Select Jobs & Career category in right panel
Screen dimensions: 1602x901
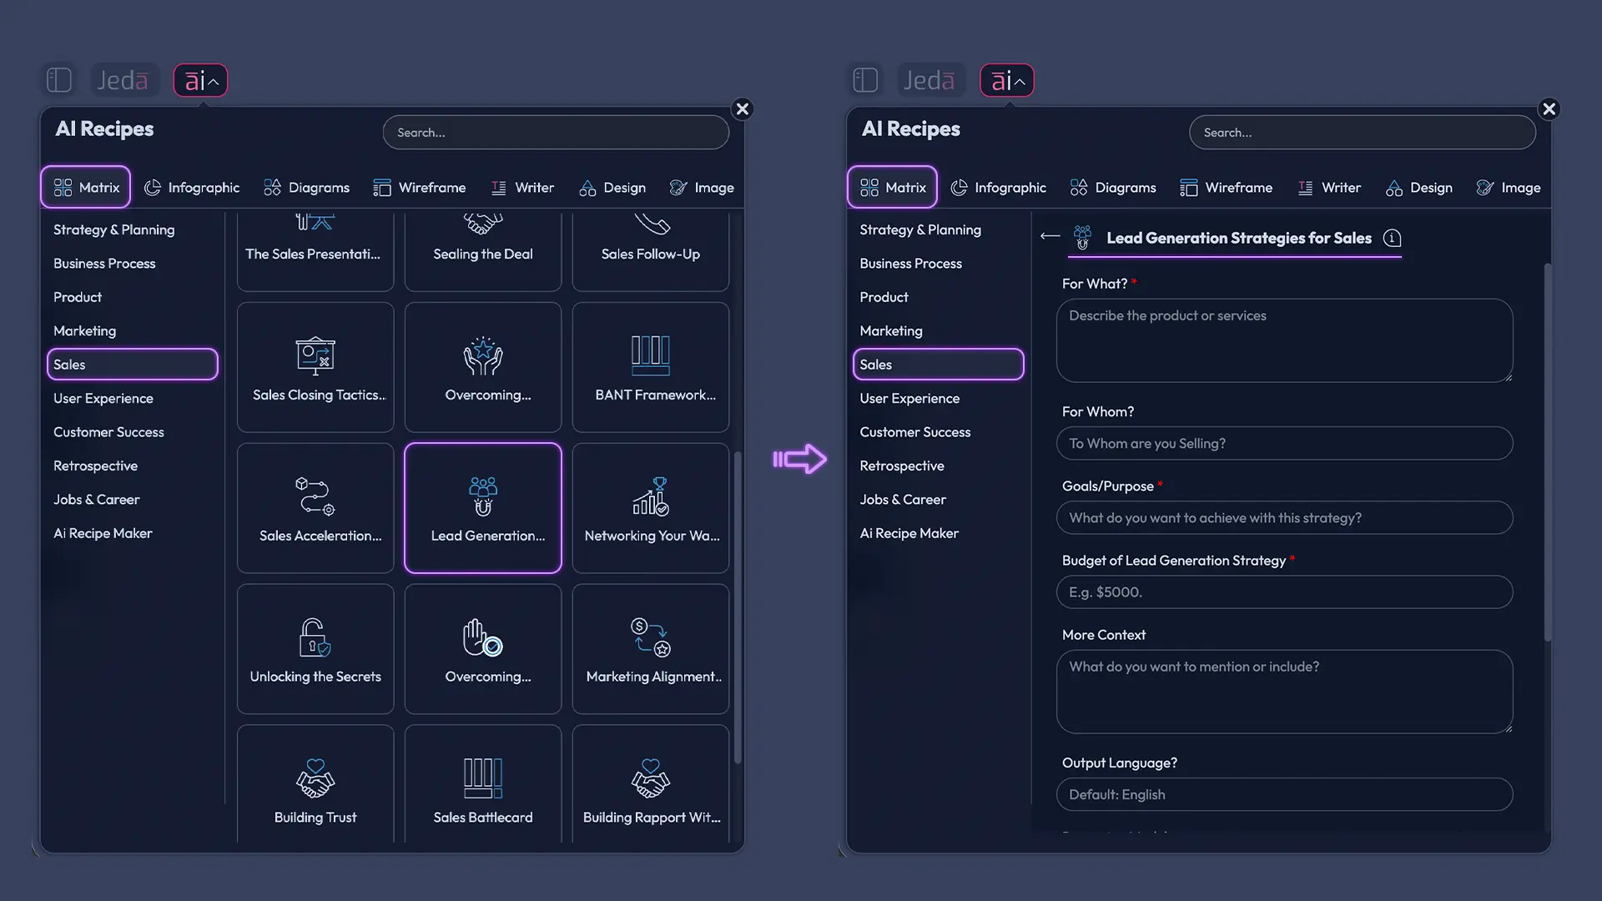[903, 500]
